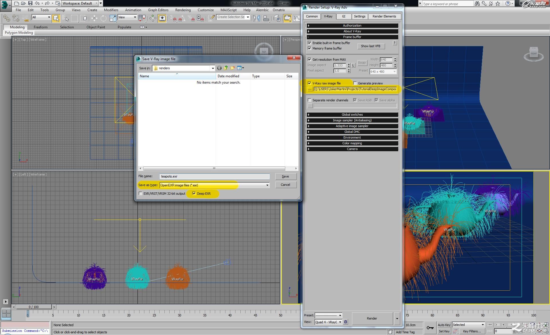The image size is (550, 335).
Task: Switch to Render Elements tab
Action: pyautogui.click(x=384, y=16)
